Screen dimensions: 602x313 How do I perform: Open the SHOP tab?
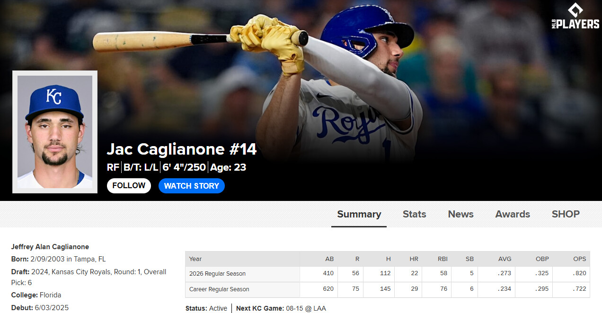click(566, 214)
